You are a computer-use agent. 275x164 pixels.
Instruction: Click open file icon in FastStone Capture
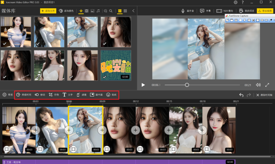227,20
